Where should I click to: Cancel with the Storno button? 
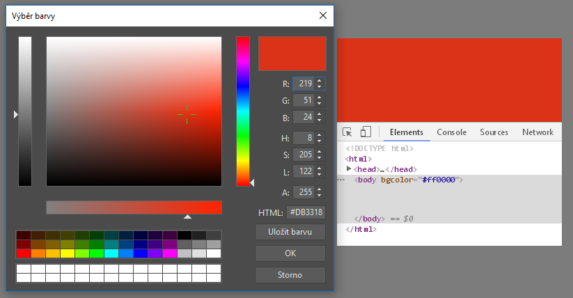coord(290,275)
